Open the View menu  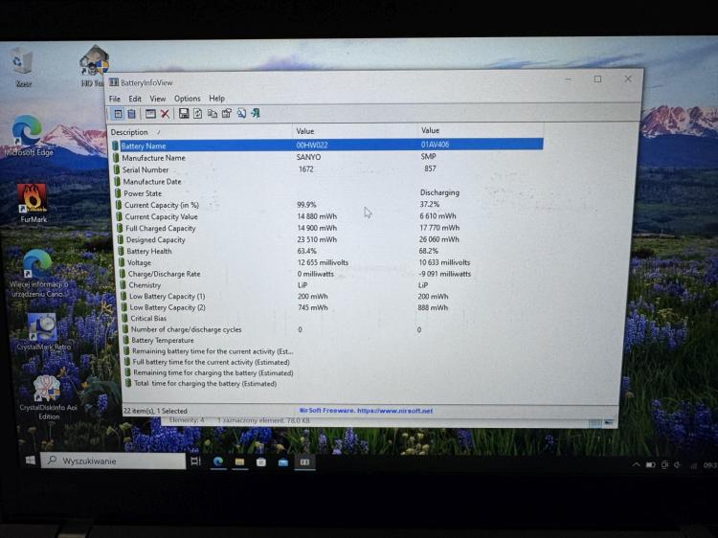point(158,99)
